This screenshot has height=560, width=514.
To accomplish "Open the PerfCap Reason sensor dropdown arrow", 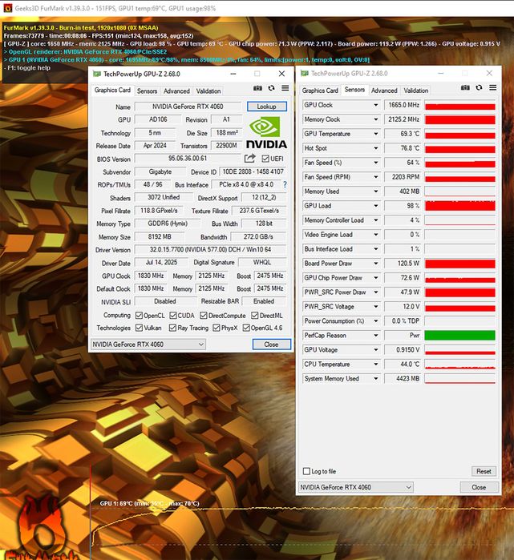I will pyautogui.click(x=375, y=336).
